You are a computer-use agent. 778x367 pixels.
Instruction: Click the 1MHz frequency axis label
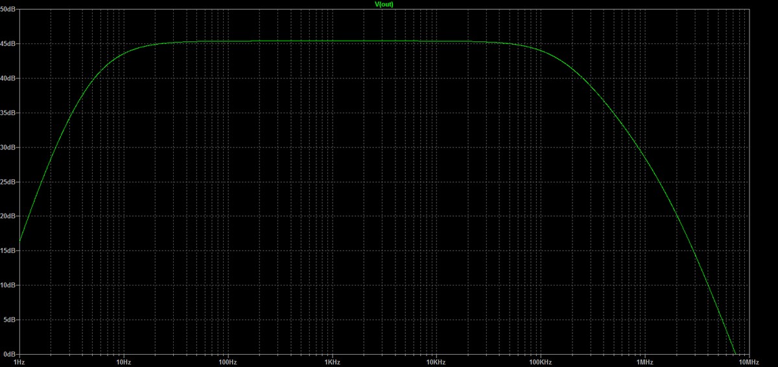(644, 362)
